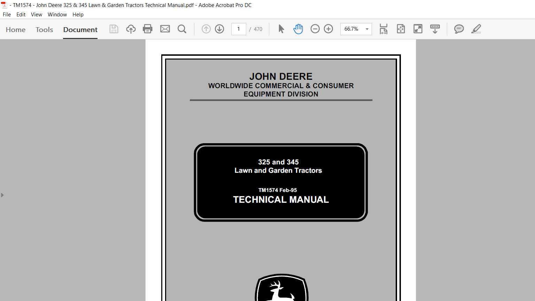The image size is (535, 301).
Task: Open the Window menu
Action: click(57, 15)
